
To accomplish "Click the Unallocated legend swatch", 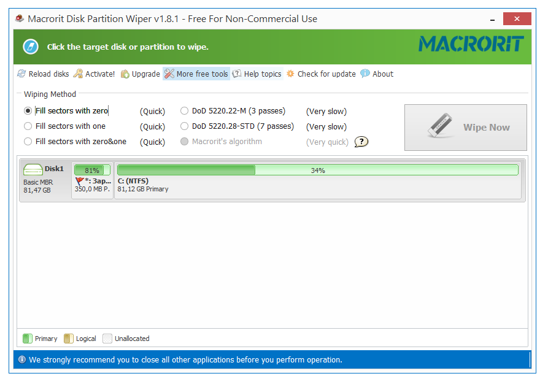I will click(x=107, y=339).
